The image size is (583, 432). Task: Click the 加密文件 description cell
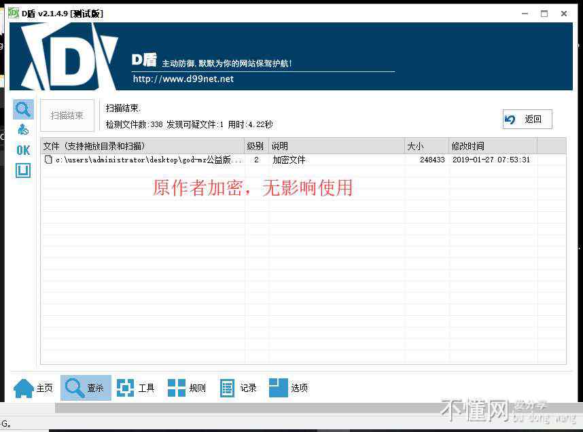pyautogui.click(x=289, y=160)
